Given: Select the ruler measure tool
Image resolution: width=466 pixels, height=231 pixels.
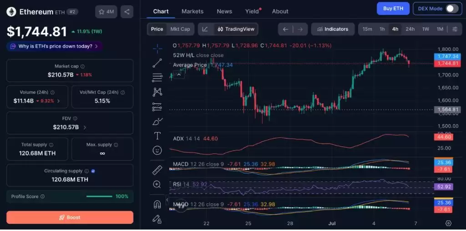Looking at the screenshot, I should [157, 170].
